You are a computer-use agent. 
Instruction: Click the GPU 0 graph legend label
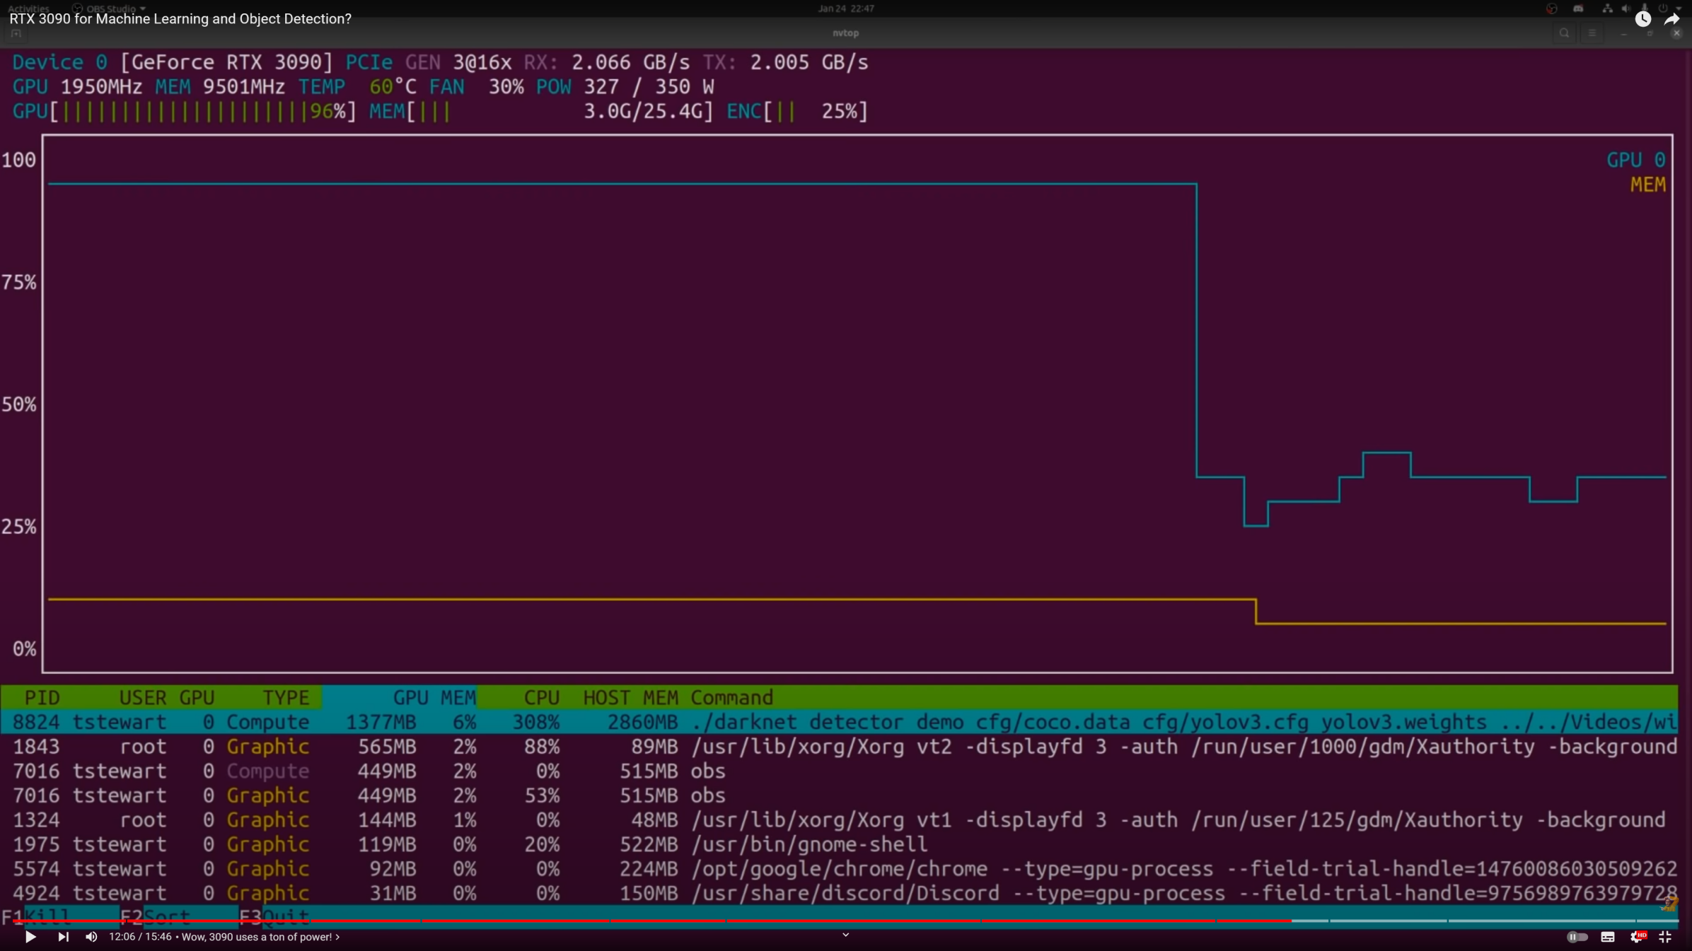point(1635,160)
